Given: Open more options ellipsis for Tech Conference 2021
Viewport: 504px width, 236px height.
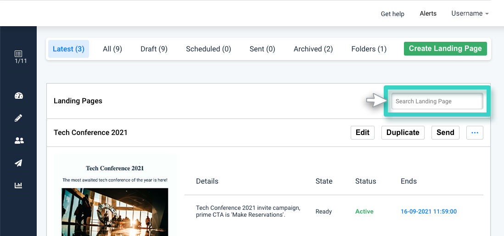Looking at the screenshot, I should point(475,133).
